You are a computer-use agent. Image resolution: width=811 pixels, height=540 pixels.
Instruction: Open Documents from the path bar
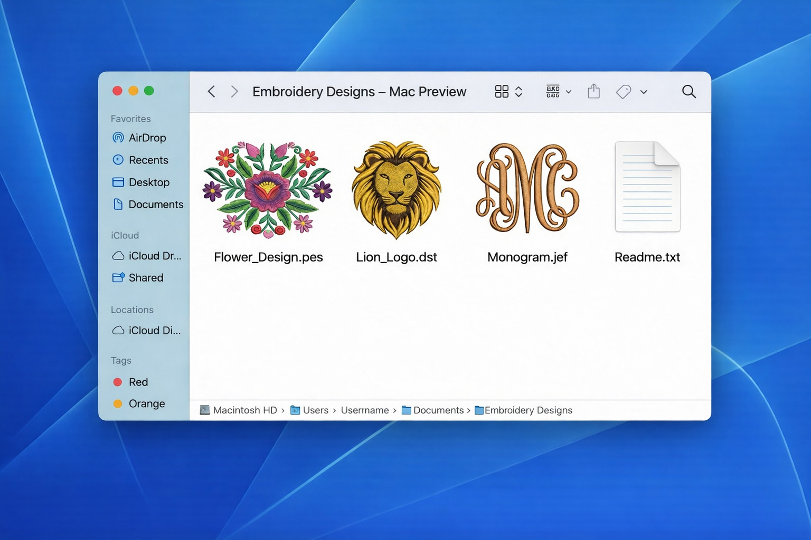(438, 410)
